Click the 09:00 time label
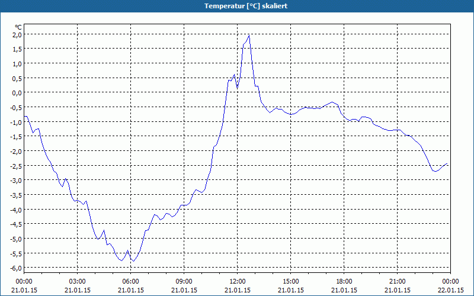474x296 pixels. coord(184,282)
